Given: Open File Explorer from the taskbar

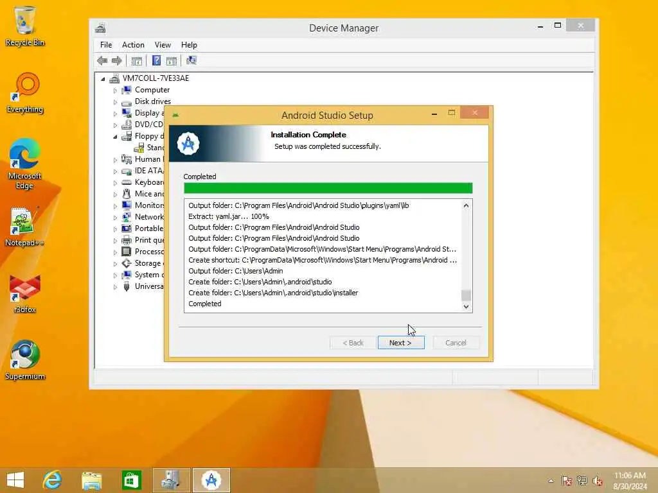Looking at the screenshot, I should tap(91, 480).
